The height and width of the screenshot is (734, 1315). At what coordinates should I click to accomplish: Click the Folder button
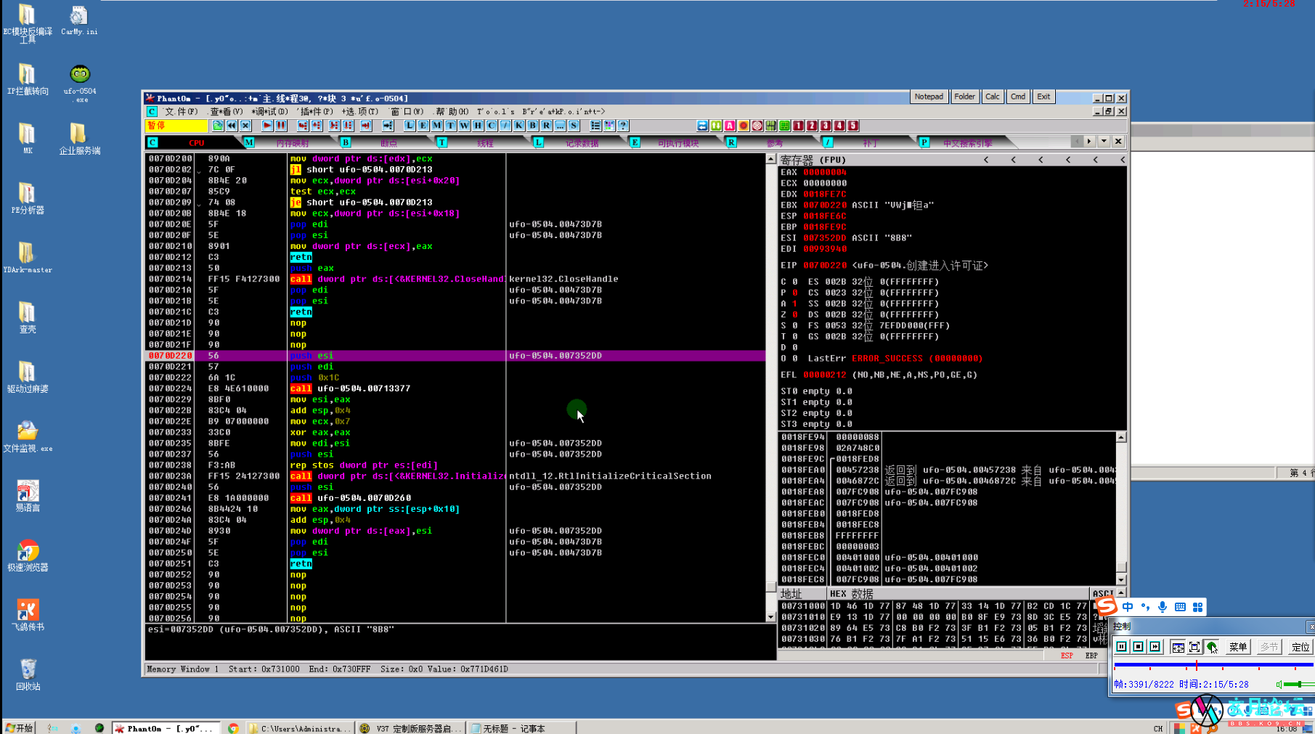click(964, 97)
